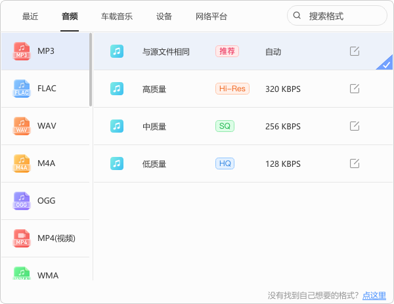Select the 高质量 Hi-Res preset row
The height and width of the screenshot is (304, 394).
click(x=197, y=89)
